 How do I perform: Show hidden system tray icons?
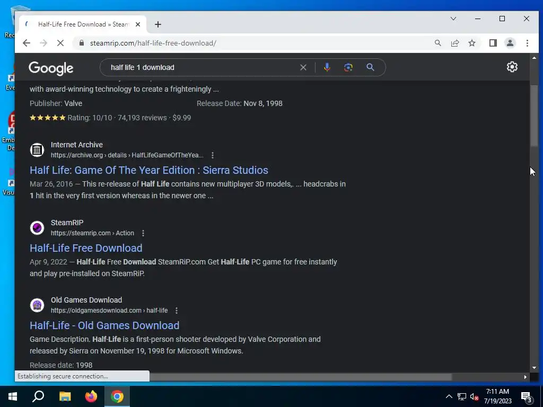click(x=449, y=396)
